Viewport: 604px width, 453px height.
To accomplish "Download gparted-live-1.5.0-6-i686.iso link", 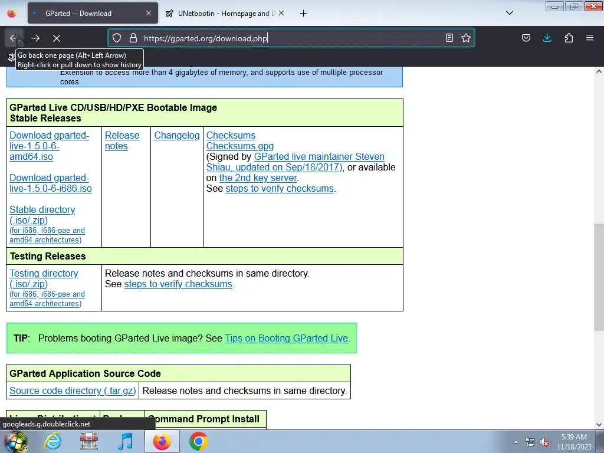I will click(x=51, y=183).
